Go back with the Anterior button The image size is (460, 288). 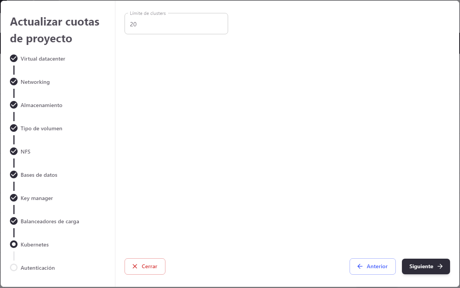(x=373, y=267)
